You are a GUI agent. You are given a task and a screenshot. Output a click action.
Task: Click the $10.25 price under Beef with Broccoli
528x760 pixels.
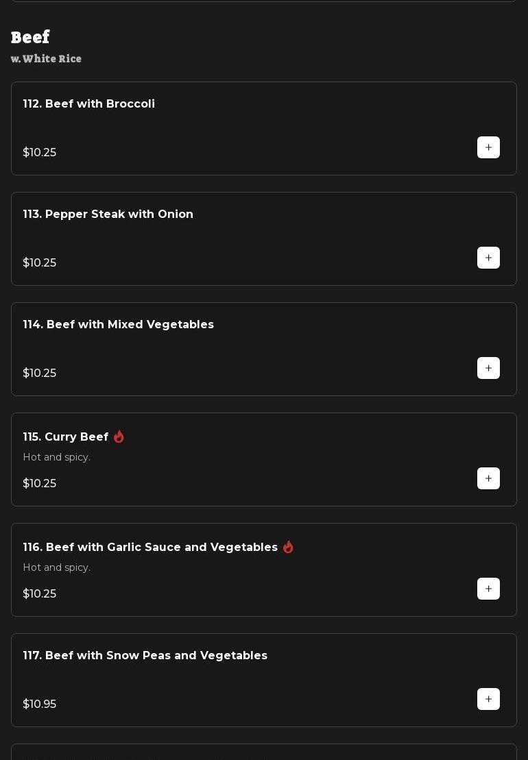click(40, 153)
